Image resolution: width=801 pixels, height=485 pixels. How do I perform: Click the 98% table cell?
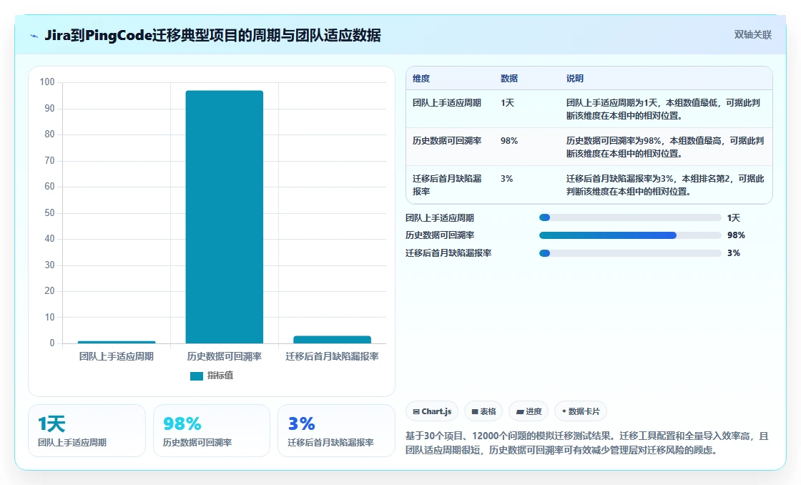[509, 141]
